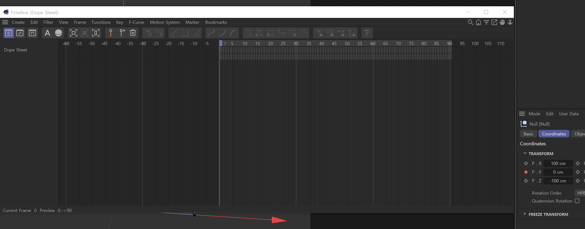Click the paint roller icon in toolbar
Viewport: 585px width, 229px height.
[x=367, y=33]
